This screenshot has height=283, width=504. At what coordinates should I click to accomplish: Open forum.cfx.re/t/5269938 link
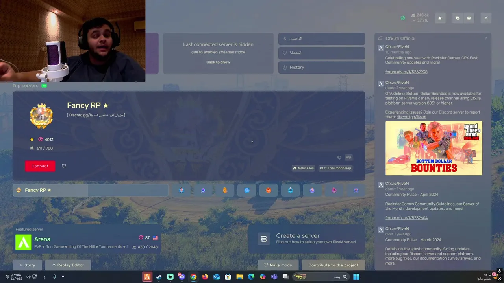pyautogui.click(x=406, y=72)
